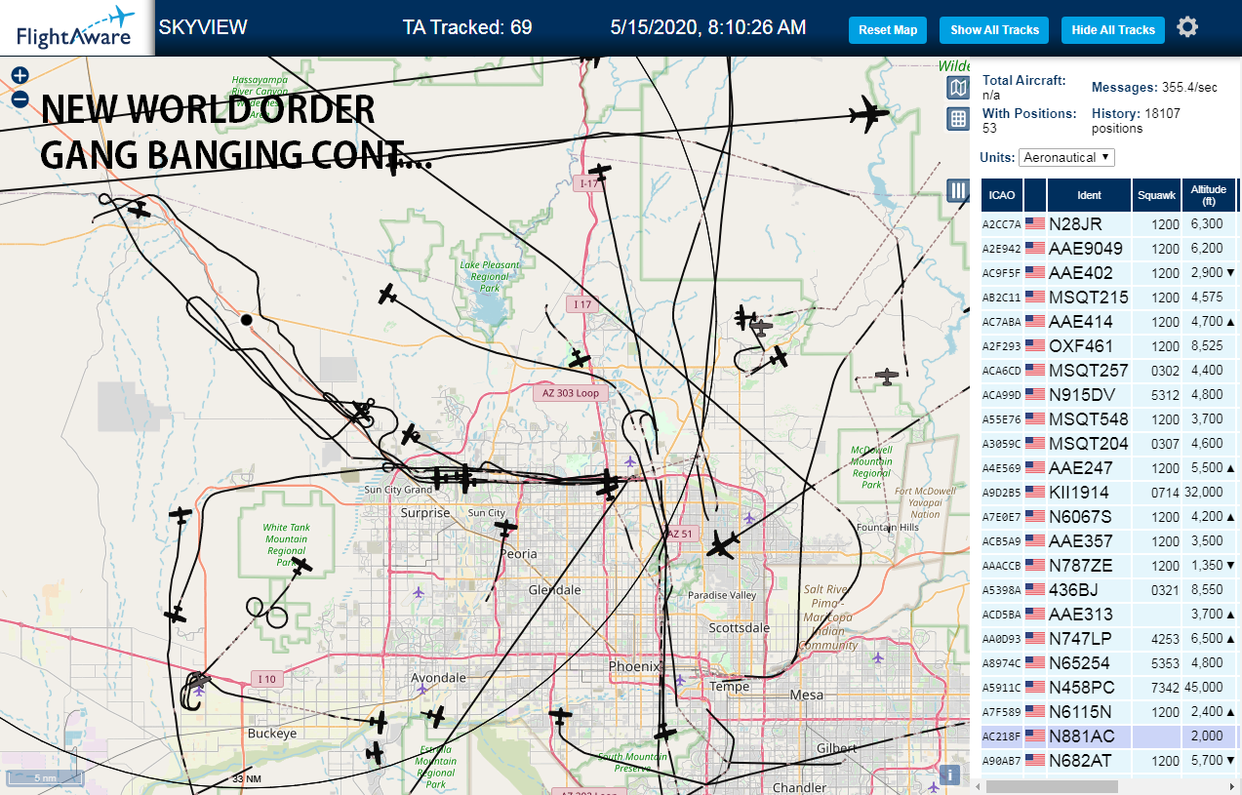
Task: Select the MSQT215 aircraft row
Action: (1109, 297)
